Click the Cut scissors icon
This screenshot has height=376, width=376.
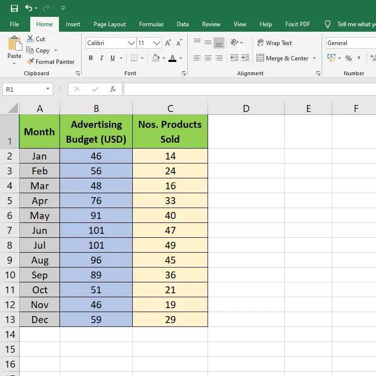pos(30,39)
